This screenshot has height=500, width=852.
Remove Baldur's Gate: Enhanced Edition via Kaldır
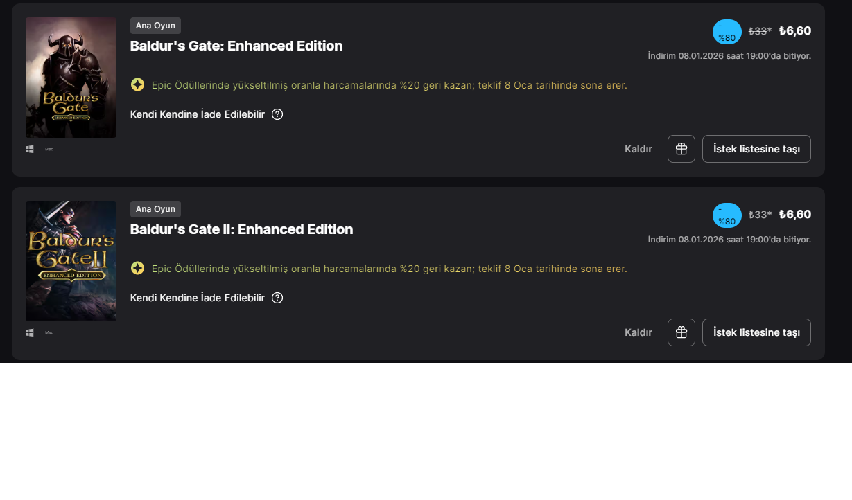(x=638, y=149)
